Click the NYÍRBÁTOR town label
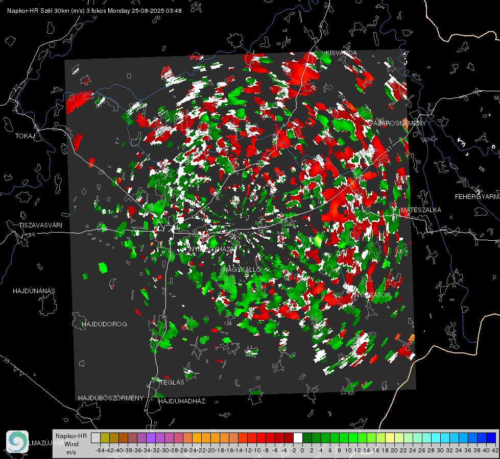The width and height of the screenshot is (500, 459). 372,295
